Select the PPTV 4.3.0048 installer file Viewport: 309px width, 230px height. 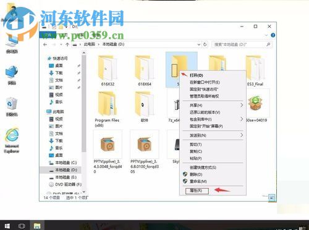coord(108,151)
